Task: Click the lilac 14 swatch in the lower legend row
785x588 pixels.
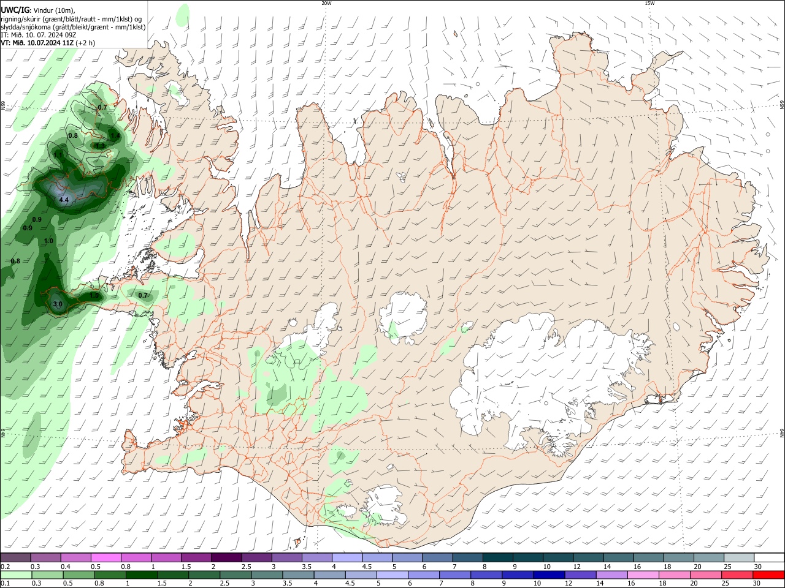Action: tap(611, 575)
